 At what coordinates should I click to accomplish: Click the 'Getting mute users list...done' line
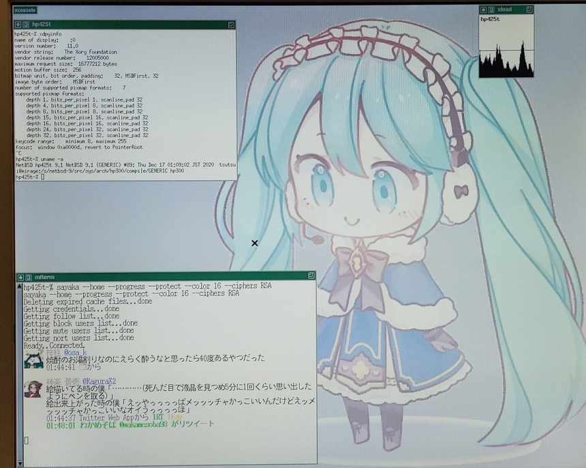click(79, 331)
